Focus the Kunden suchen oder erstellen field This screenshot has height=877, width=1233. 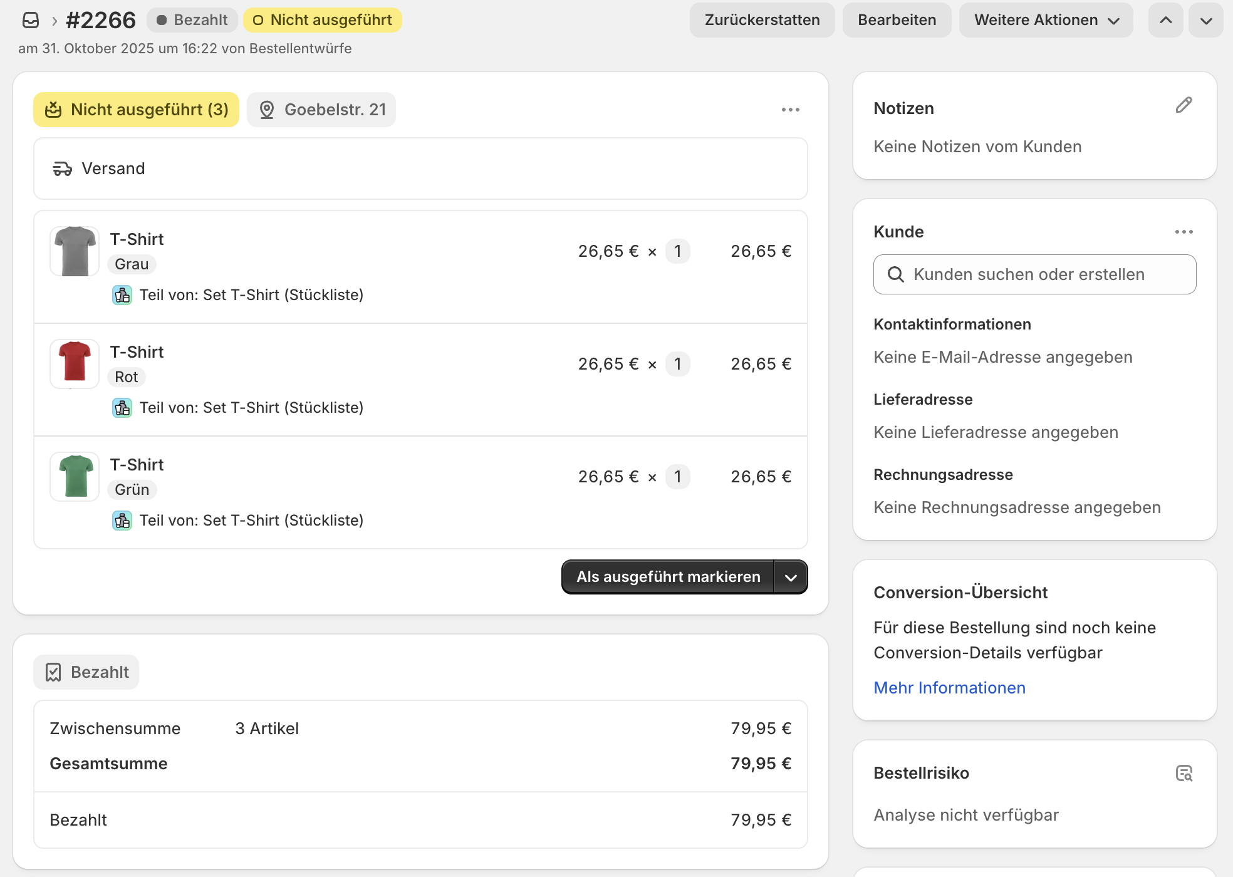pyautogui.click(x=1034, y=274)
